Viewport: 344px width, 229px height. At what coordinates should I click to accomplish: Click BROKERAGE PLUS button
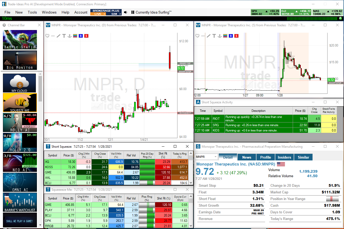(x=106, y=11)
